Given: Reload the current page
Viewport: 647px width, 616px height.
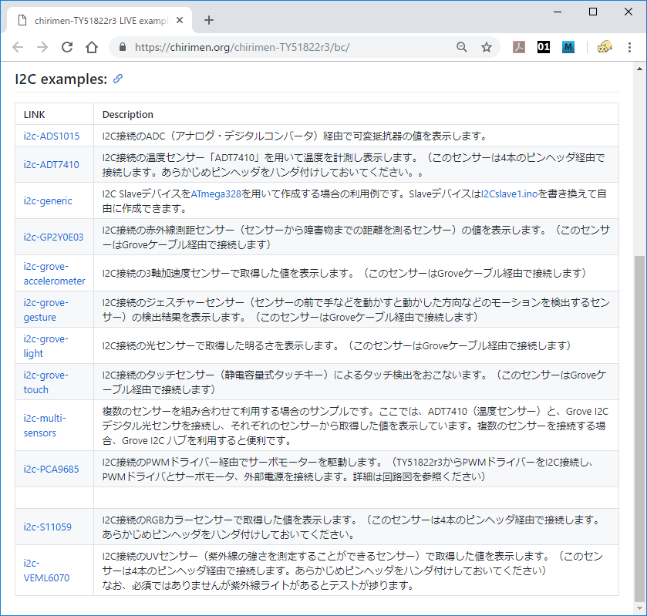Looking at the screenshot, I should point(67,47).
